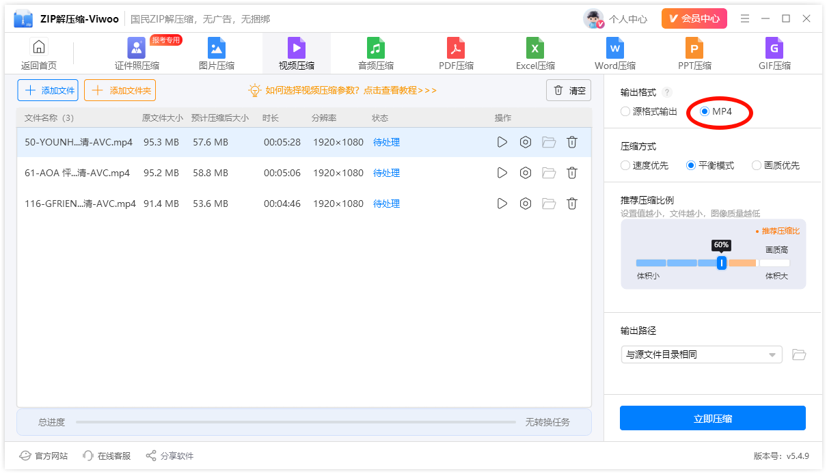Open compression settings for 50-YOUNH row
Viewport: 827px width, 474px height.
point(526,142)
